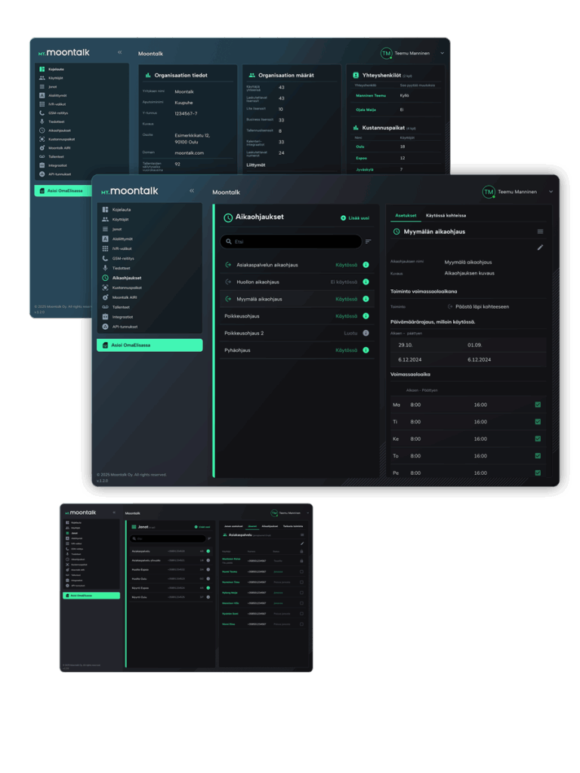This screenshot has width=580, height=773.
Task: Click the edit pencil in Myymälän aikaohjaus panel
Action: (x=540, y=248)
